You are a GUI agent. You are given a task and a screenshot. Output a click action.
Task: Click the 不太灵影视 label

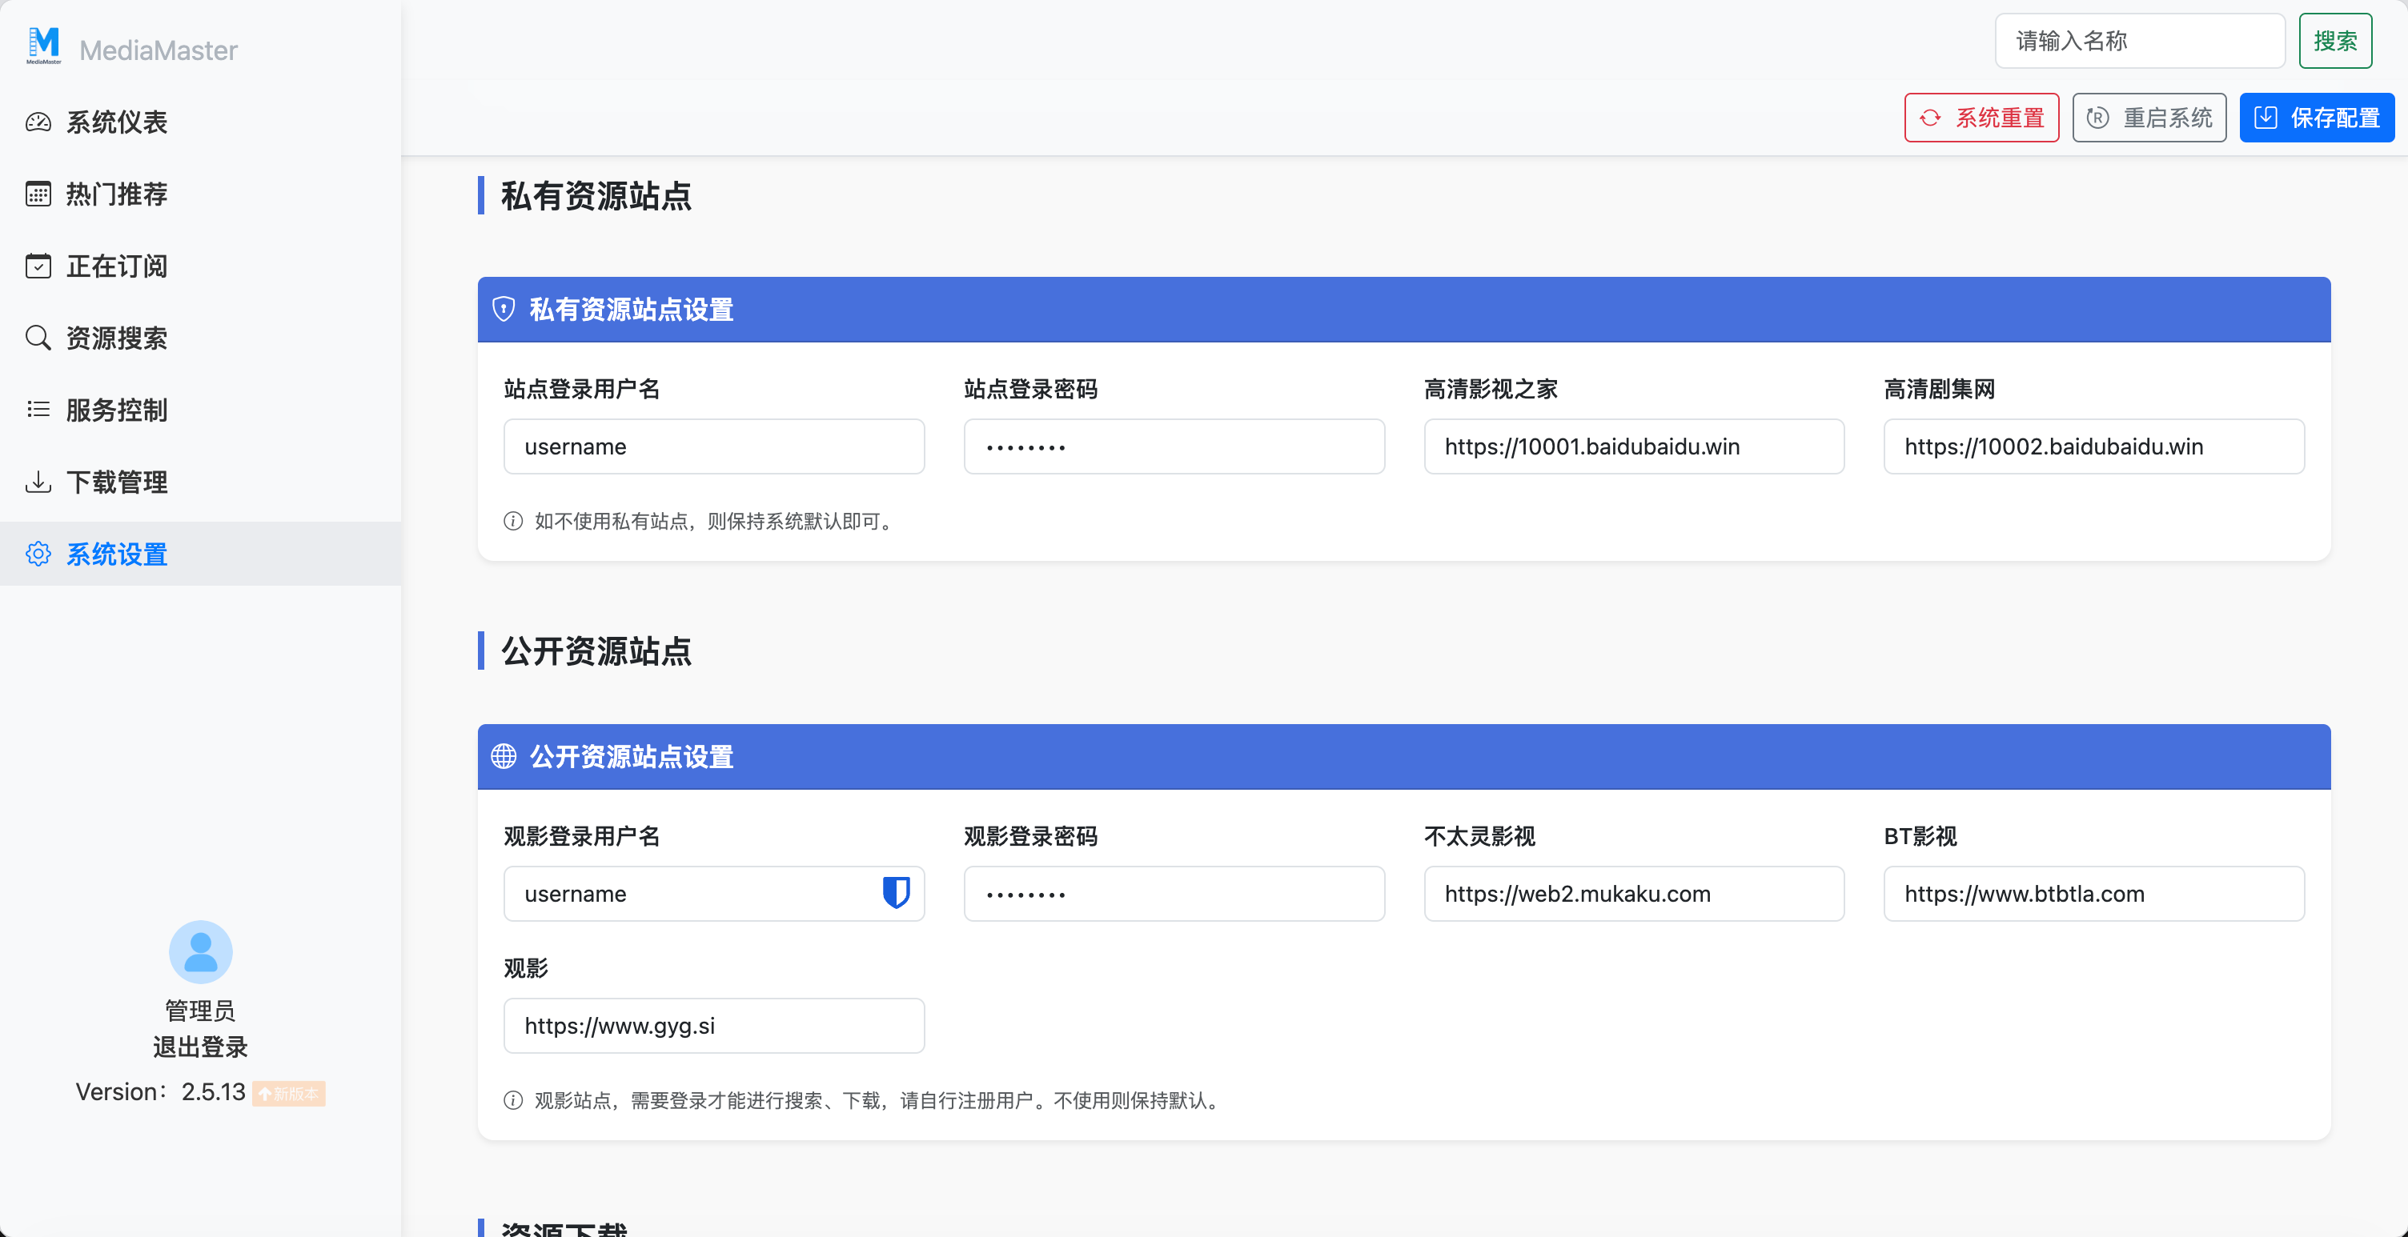point(1479,837)
